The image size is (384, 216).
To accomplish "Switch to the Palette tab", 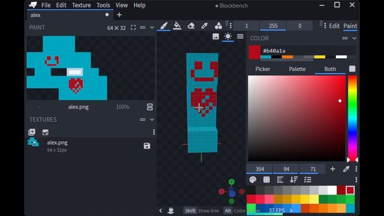I will click(x=297, y=69).
